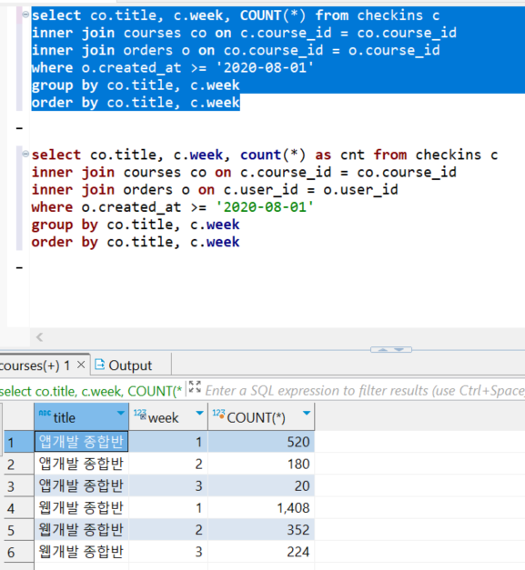Click the count cell showing 224
This screenshot has height=570, width=525.
click(x=261, y=552)
